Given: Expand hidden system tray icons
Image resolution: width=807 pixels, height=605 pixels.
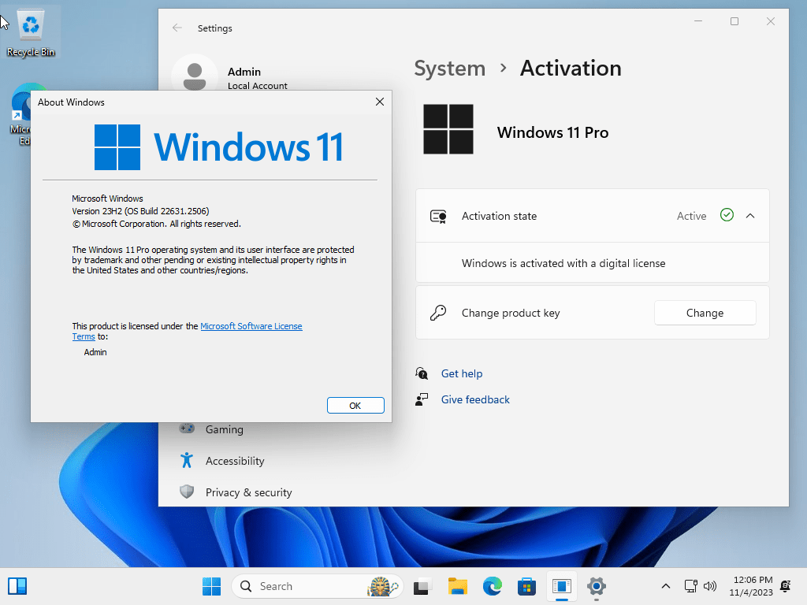Looking at the screenshot, I should (666, 586).
